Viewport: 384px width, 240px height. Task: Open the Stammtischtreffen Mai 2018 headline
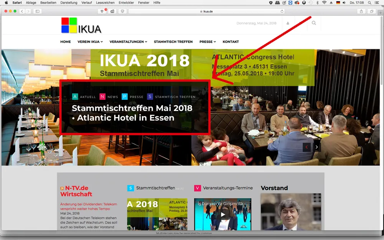point(132,113)
